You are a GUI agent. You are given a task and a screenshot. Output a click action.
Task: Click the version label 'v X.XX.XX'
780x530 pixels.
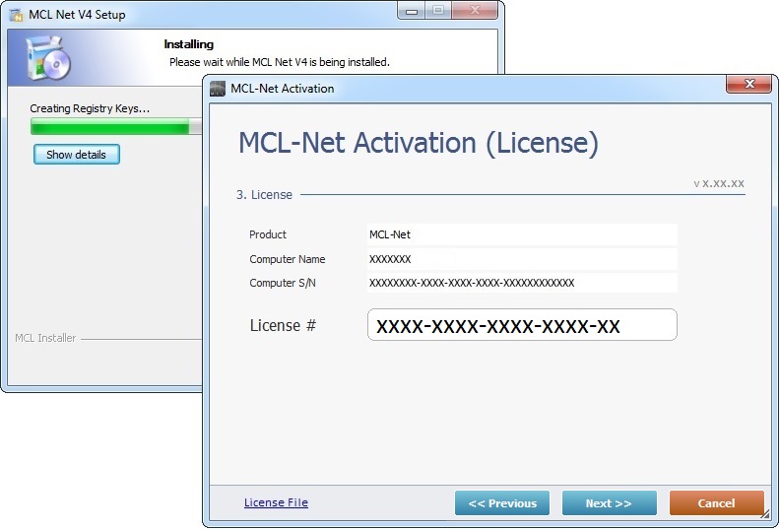719,183
